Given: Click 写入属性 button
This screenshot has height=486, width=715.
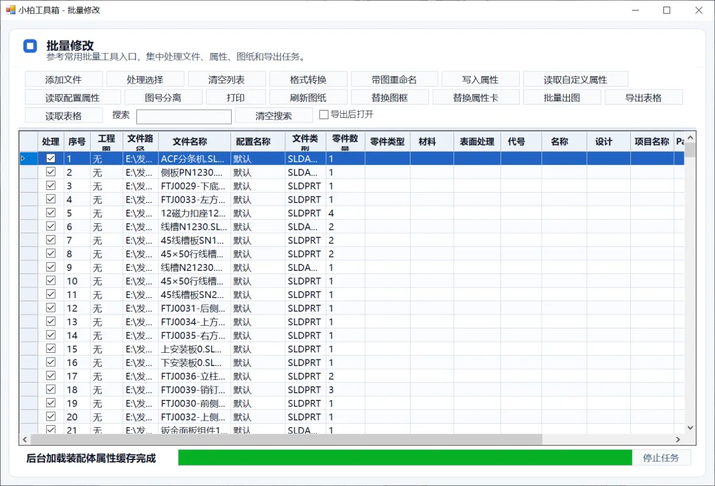Looking at the screenshot, I should pyautogui.click(x=481, y=79).
